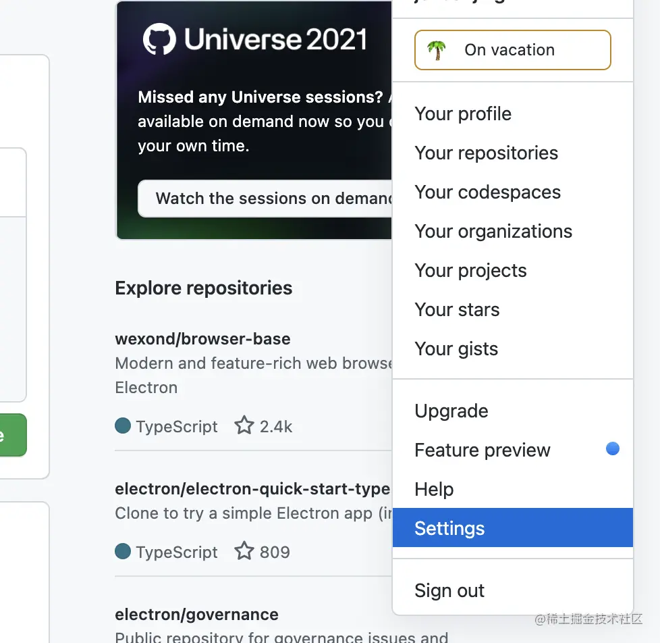Open the electron/governance repository link
This screenshot has width=660, height=643.
pos(196,615)
